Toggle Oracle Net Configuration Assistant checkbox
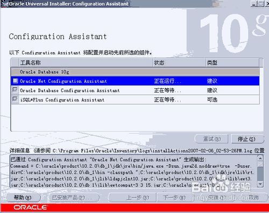269x213 pixels. [x=15, y=81]
